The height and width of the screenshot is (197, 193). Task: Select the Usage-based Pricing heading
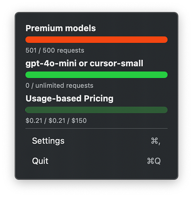pos(70,99)
